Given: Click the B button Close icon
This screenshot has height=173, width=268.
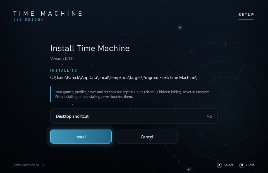Looking at the screenshot, I should [x=242, y=165].
